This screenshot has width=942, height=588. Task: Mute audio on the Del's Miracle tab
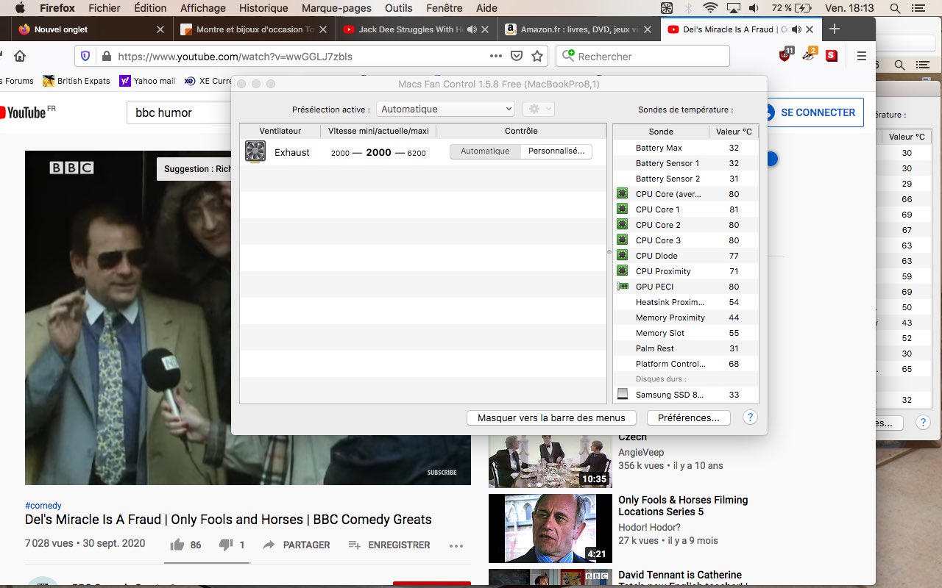coord(797,29)
